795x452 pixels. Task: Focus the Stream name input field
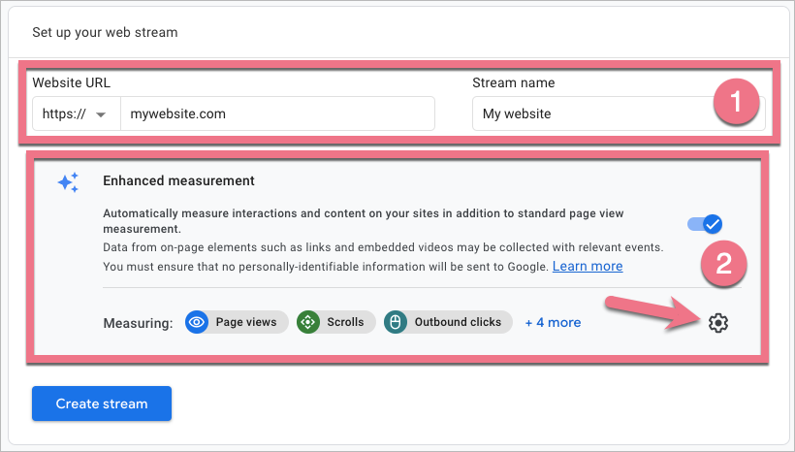point(593,113)
